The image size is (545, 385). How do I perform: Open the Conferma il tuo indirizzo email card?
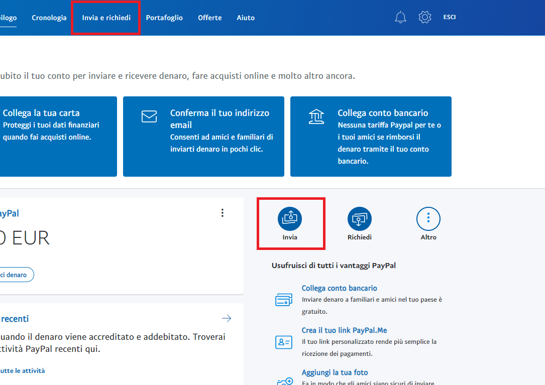203,137
